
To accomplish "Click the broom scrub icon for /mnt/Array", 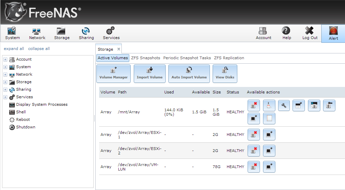I will click(x=269, y=105).
